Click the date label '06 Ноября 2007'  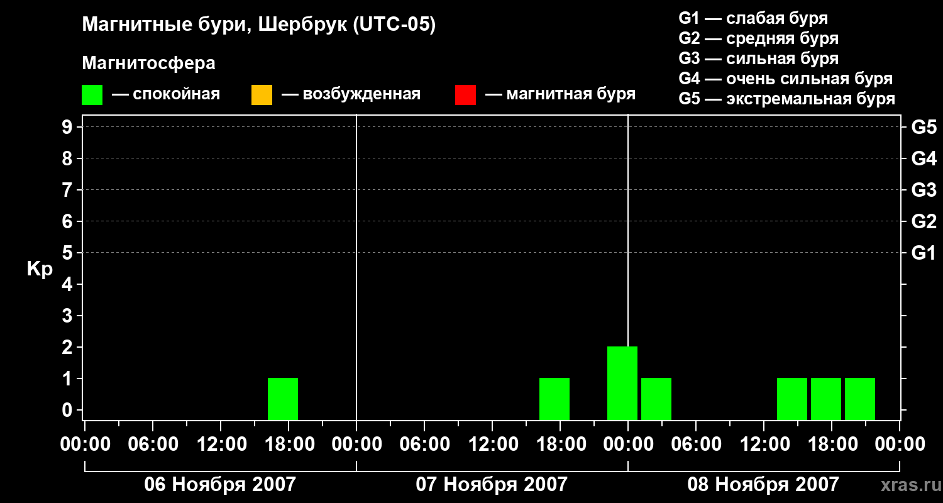coord(220,484)
